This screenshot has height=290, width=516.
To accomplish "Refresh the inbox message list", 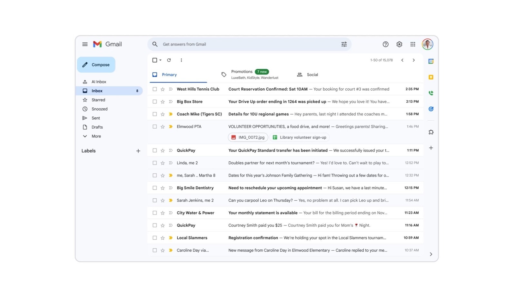I will 169,60.
